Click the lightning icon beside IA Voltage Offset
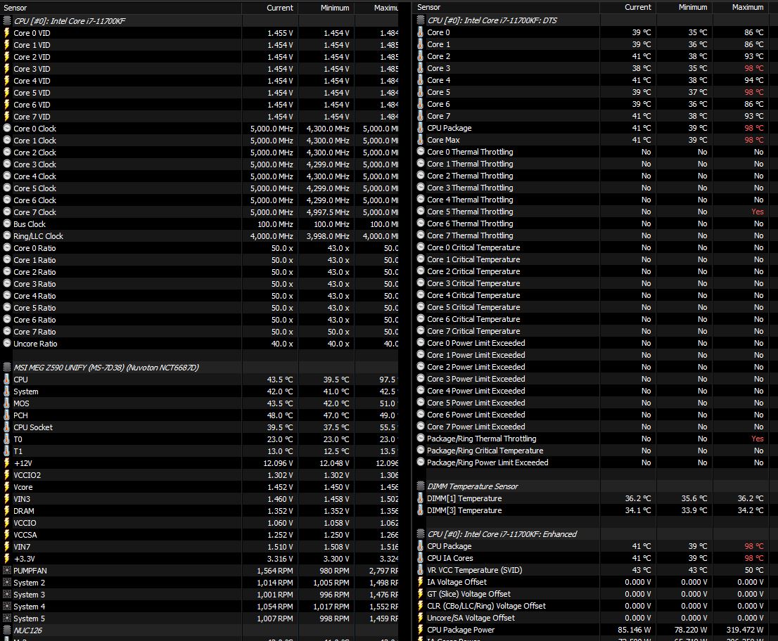 [x=420, y=581]
